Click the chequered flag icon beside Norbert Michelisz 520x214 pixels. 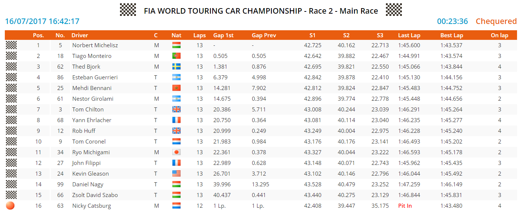click(11, 45)
